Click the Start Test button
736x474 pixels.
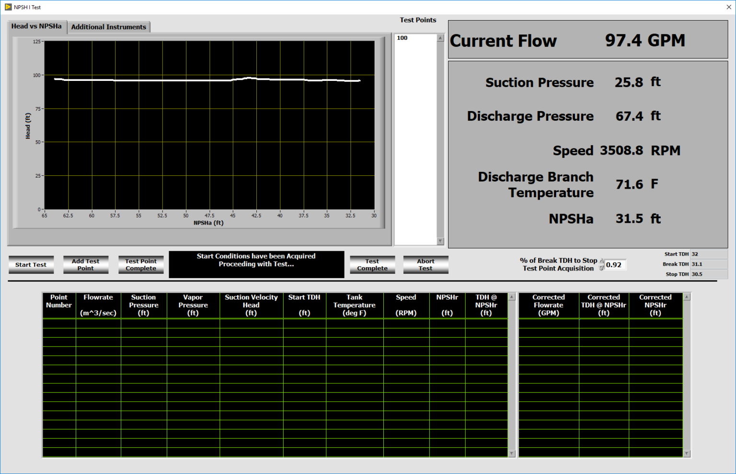pos(31,264)
